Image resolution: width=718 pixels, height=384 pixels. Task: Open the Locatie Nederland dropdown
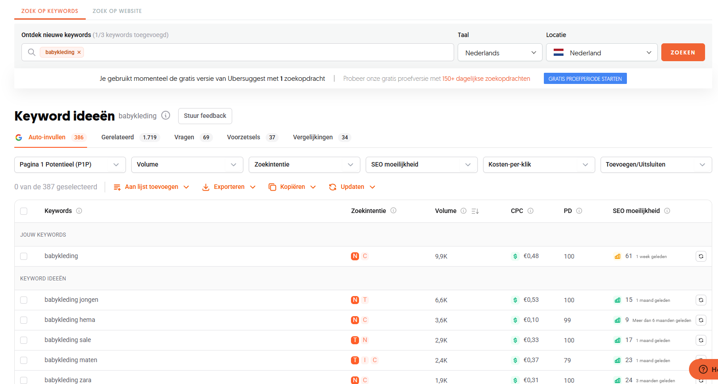pyautogui.click(x=602, y=52)
